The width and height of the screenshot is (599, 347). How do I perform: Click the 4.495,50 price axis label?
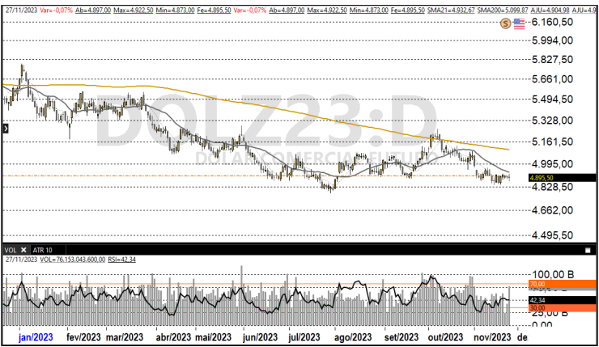pos(552,235)
